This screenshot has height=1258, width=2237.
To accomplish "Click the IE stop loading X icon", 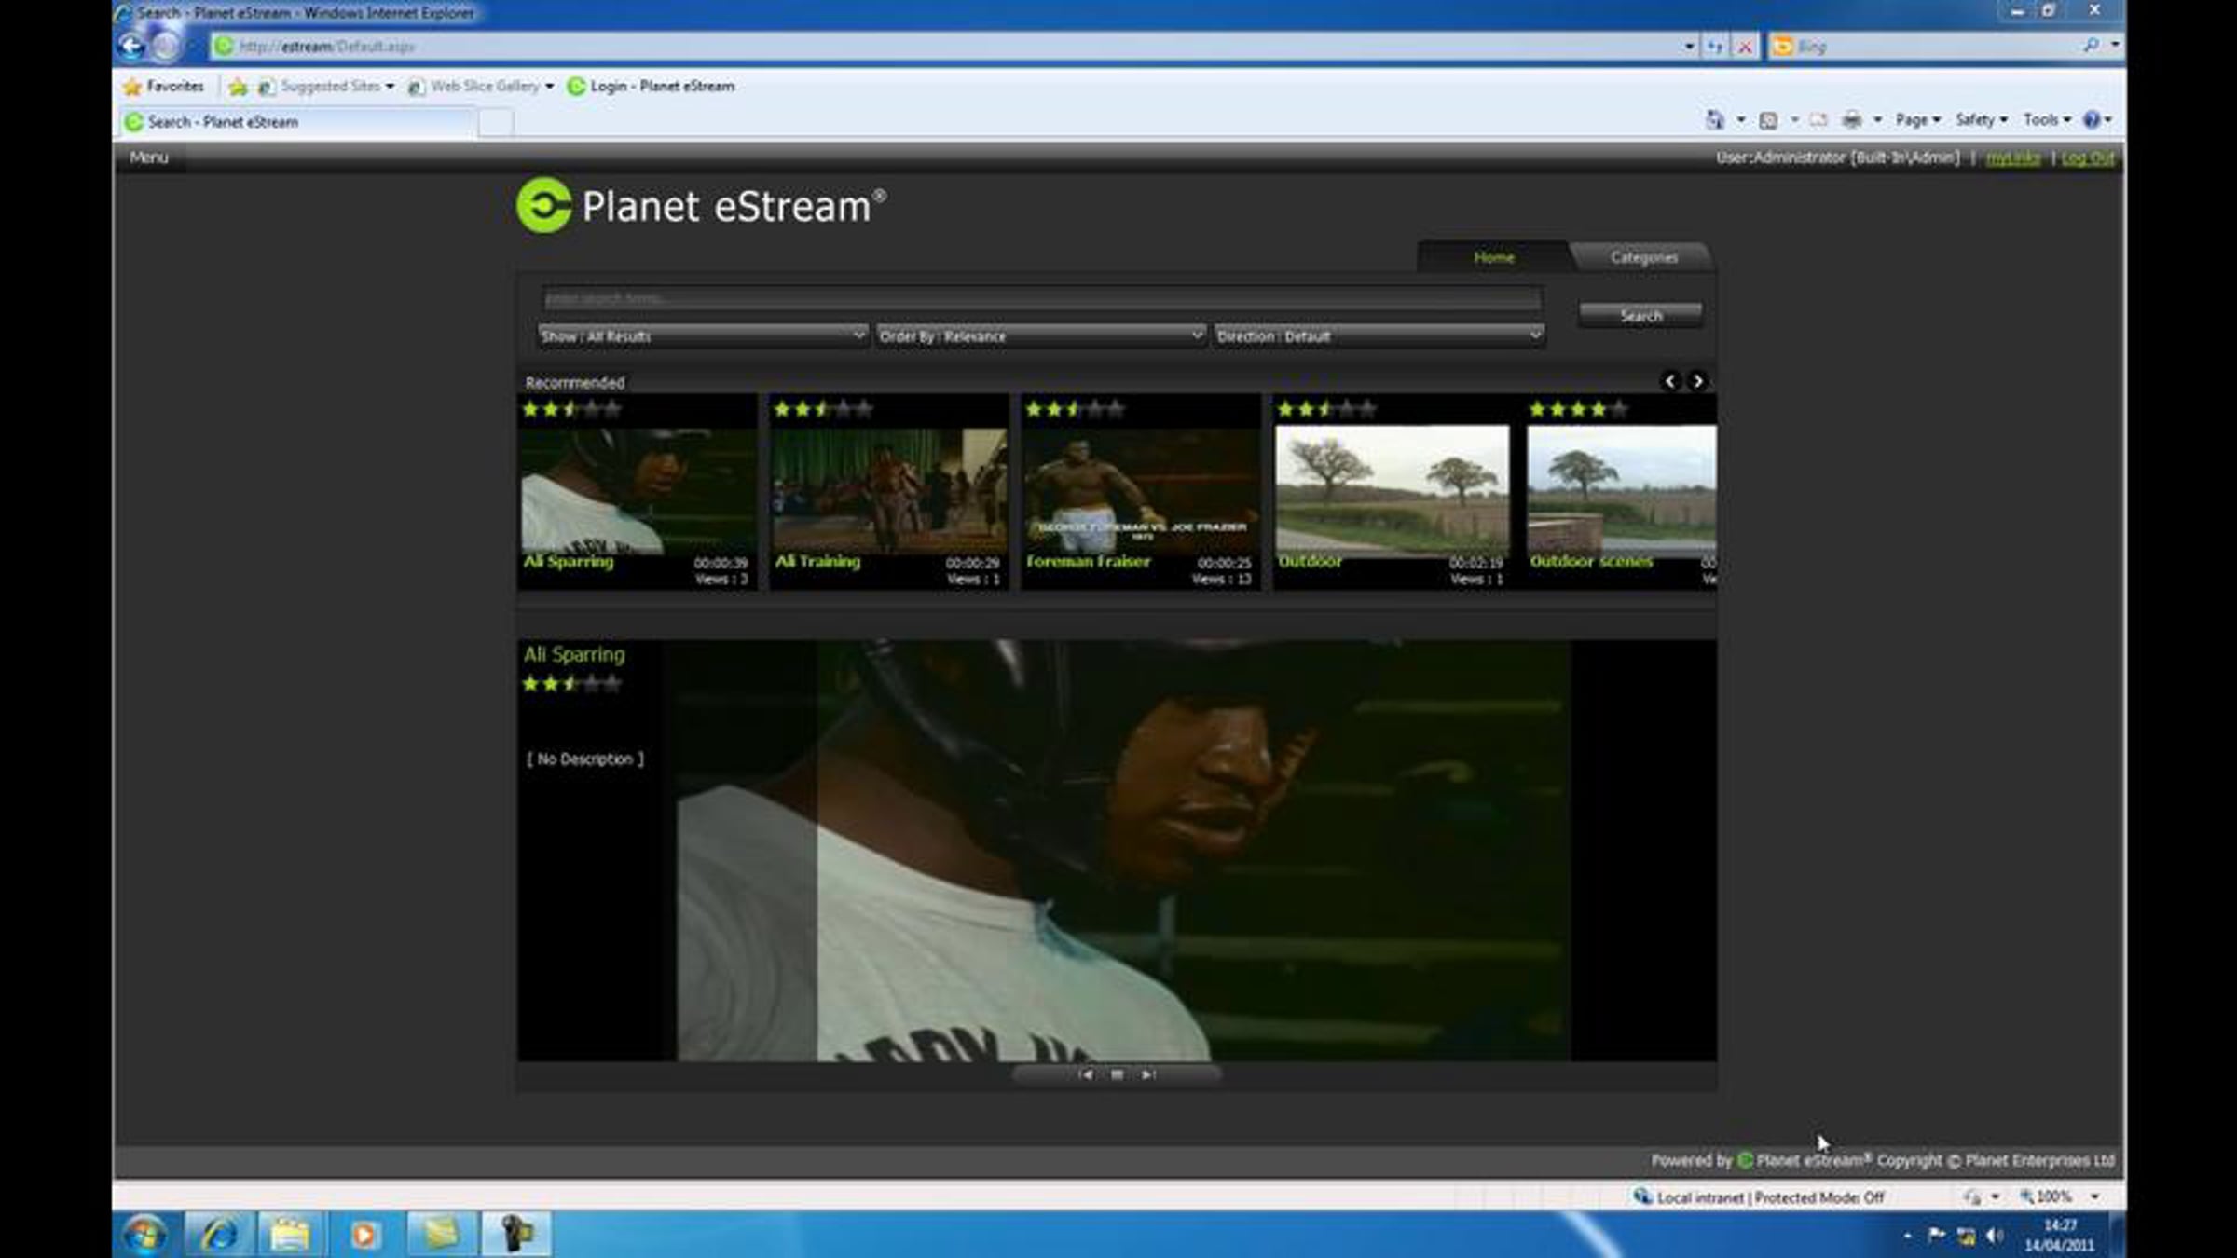I will point(1745,46).
